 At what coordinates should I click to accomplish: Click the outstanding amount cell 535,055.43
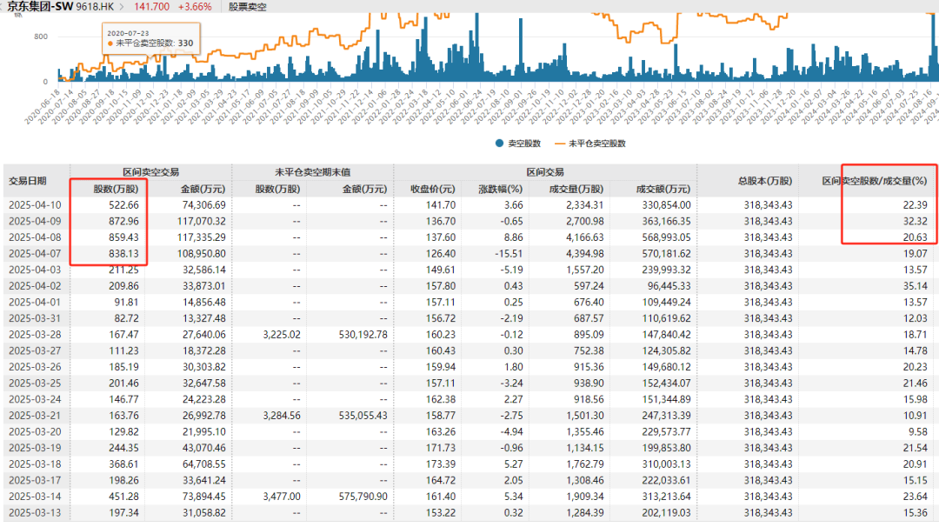(363, 415)
